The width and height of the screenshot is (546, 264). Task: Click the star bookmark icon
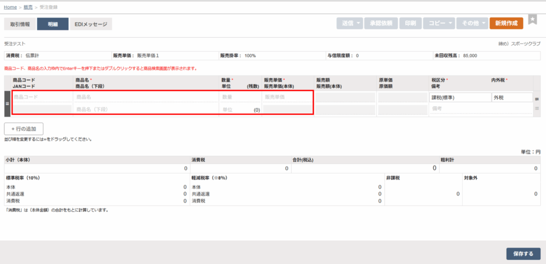pos(532,20)
